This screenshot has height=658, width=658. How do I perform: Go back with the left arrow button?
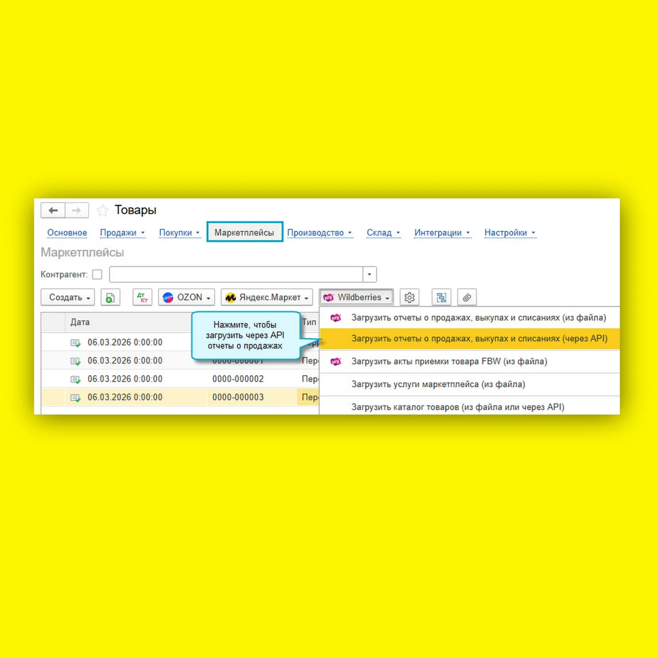click(53, 210)
